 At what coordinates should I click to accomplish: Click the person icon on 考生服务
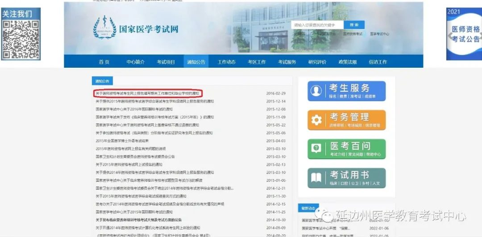(x=316, y=91)
